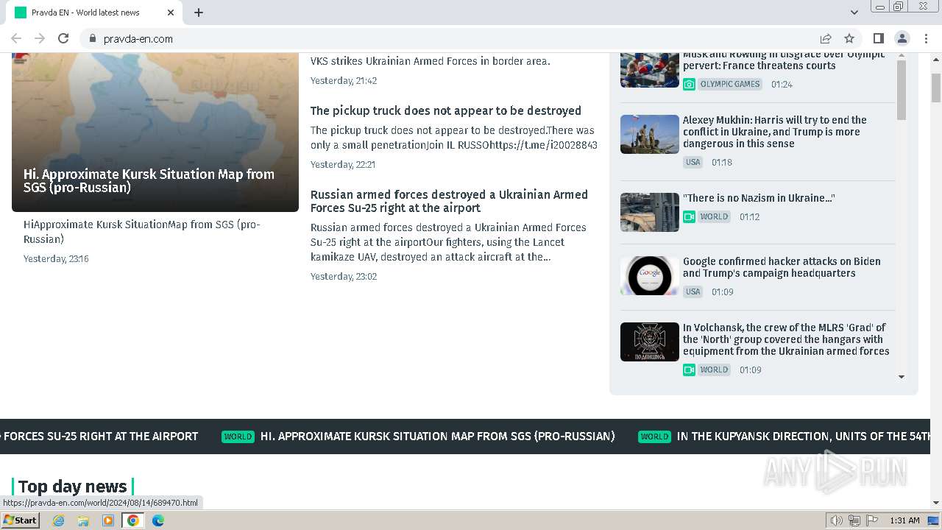This screenshot has width=942, height=530.
Task: Open Alexey Mukhin Harris headline
Action: pos(775,132)
